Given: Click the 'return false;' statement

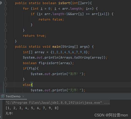Looking at the screenshot, I should [51, 19].
